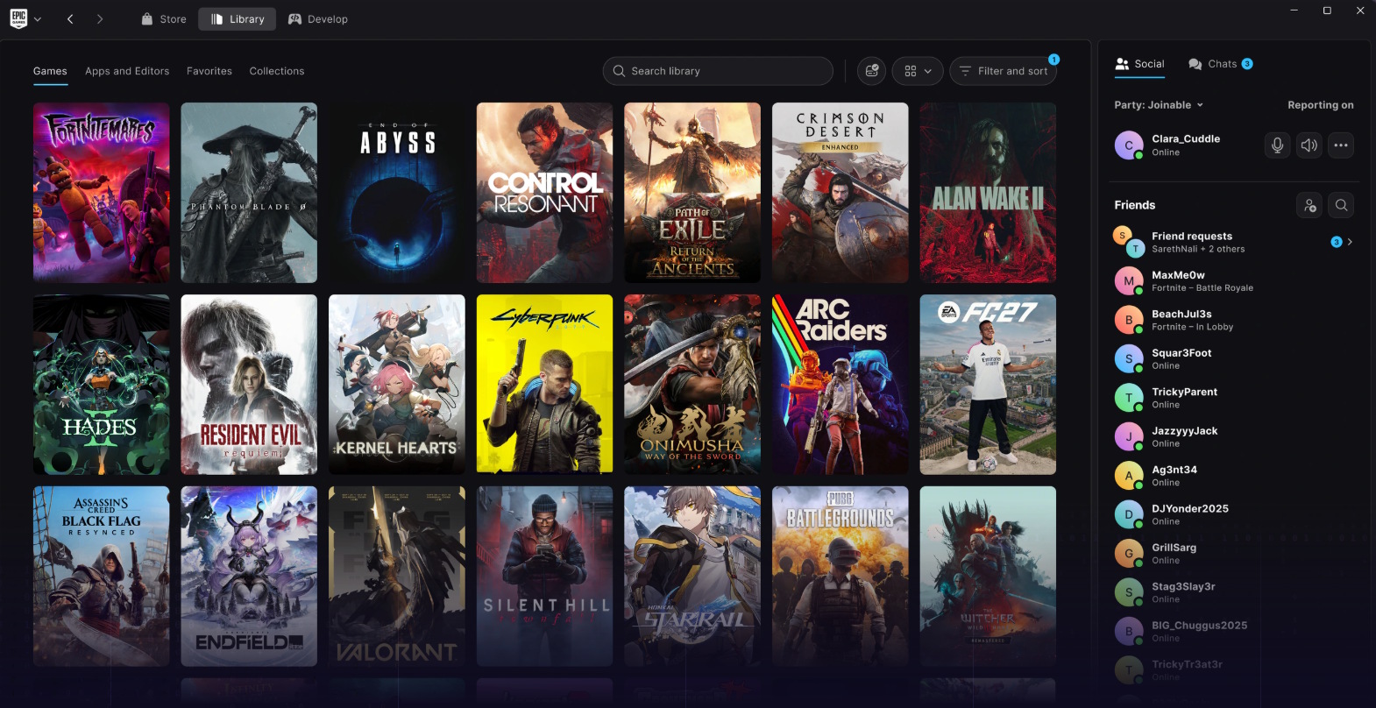
Task: Open ARC Raiders game tile
Action: coord(840,385)
